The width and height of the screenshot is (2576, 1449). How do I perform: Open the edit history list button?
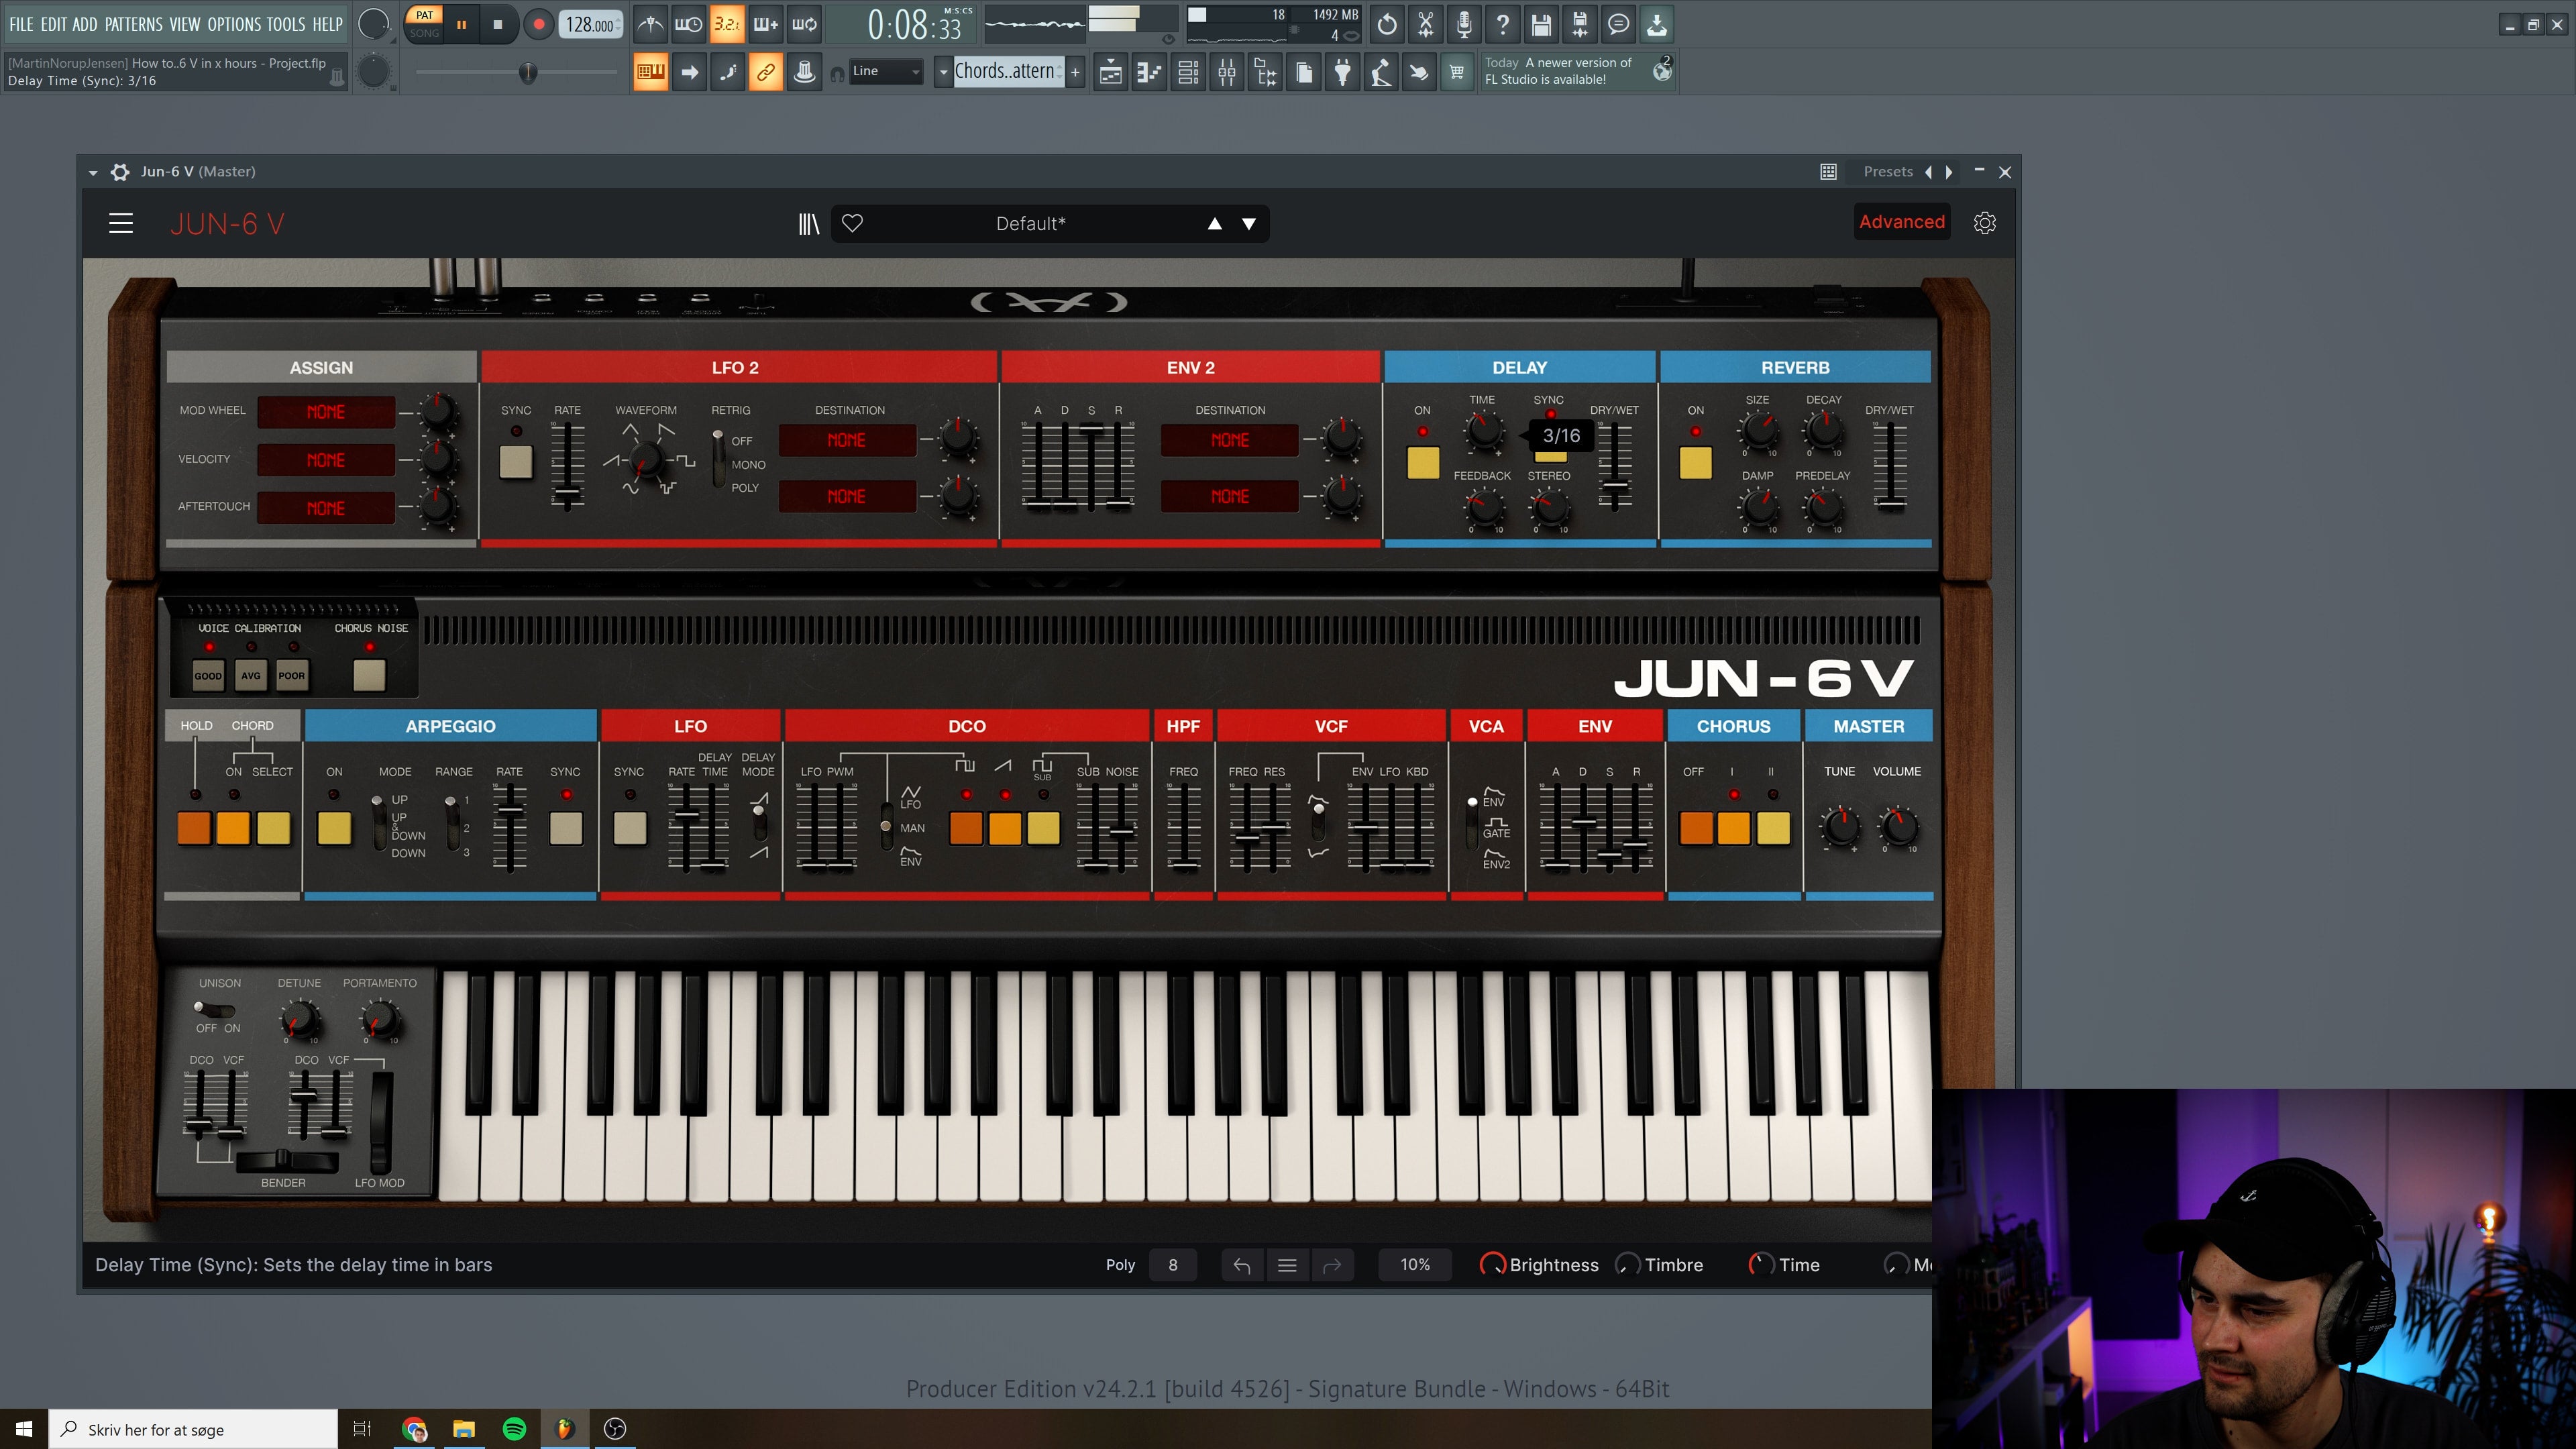1287,1266
